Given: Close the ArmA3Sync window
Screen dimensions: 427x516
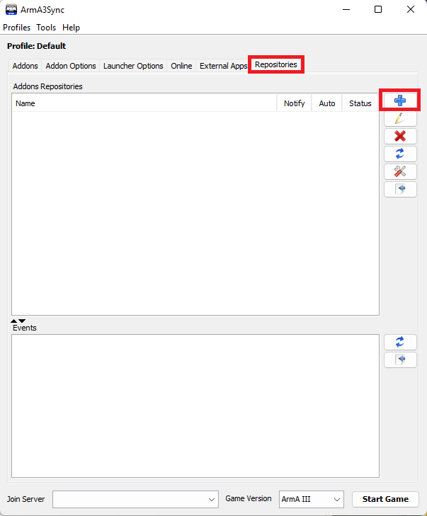Looking at the screenshot, I should (411, 9).
